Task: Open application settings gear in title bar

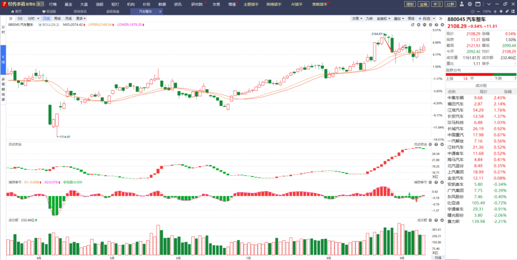Action: pos(470,4)
